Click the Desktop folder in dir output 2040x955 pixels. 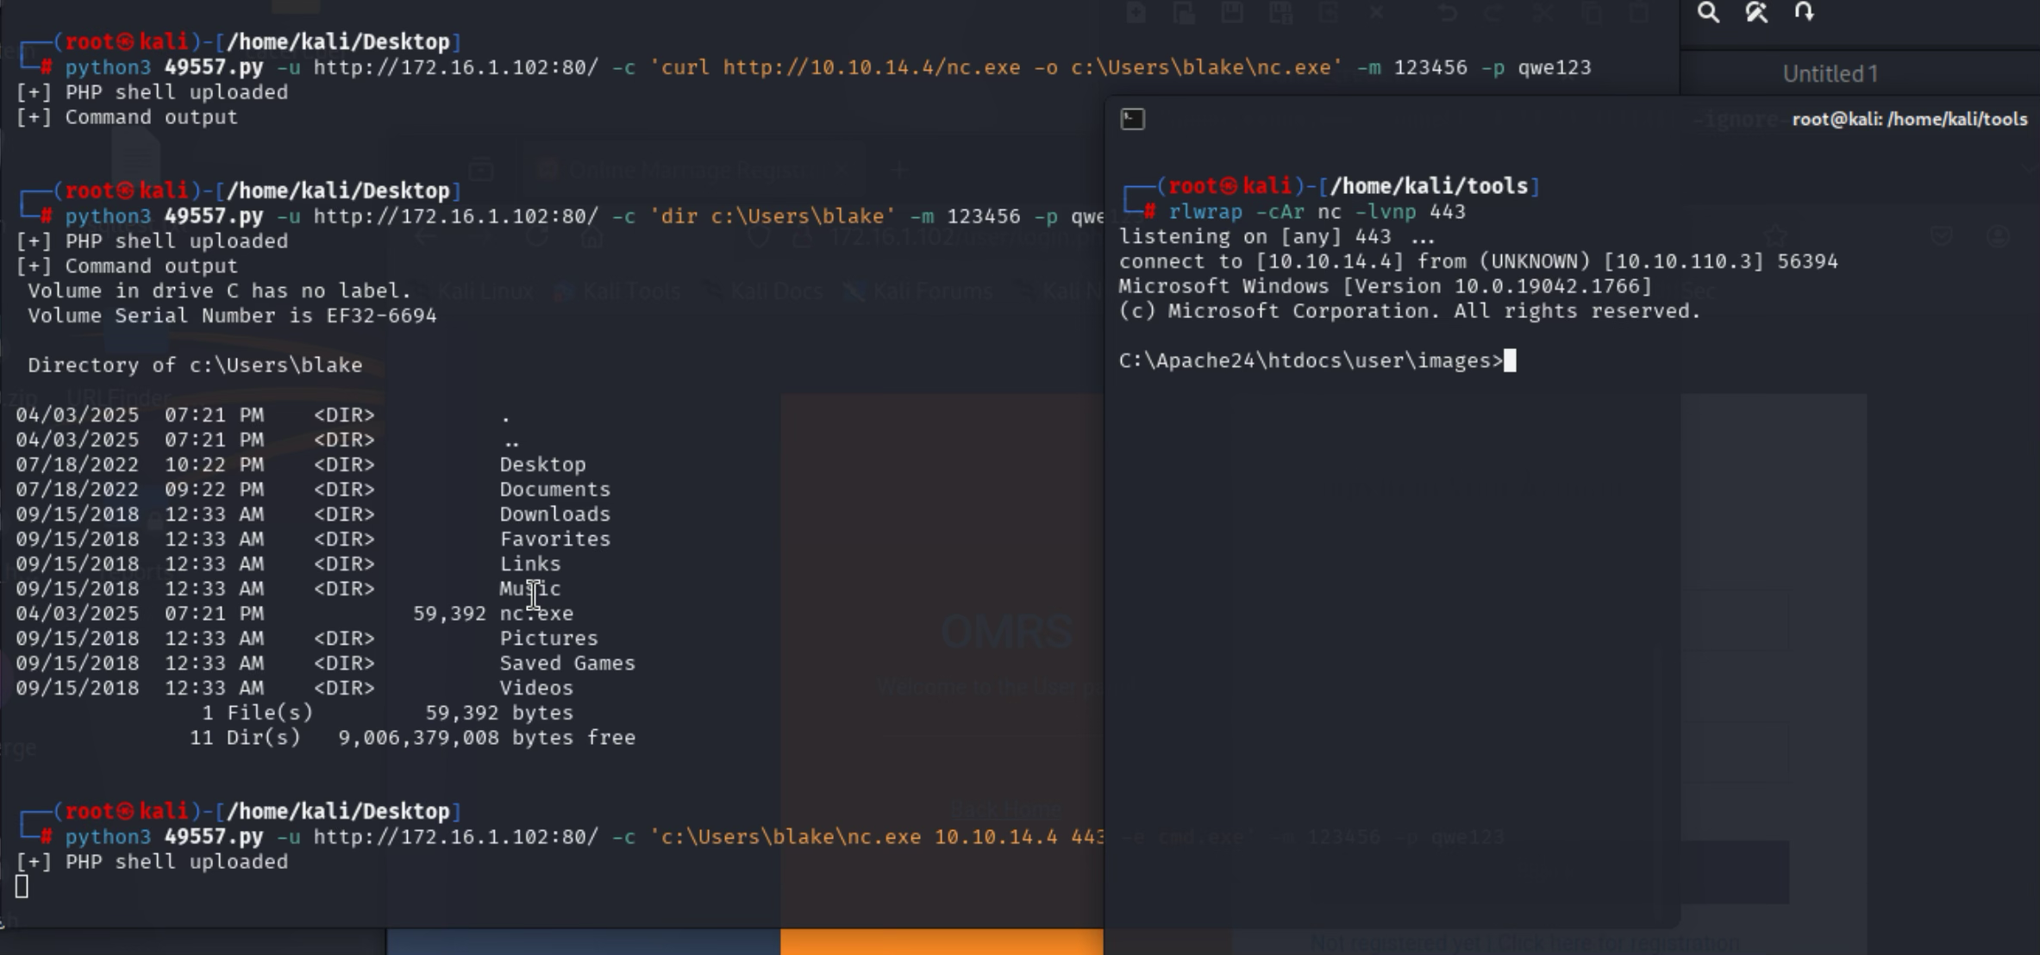(x=542, y=465)
